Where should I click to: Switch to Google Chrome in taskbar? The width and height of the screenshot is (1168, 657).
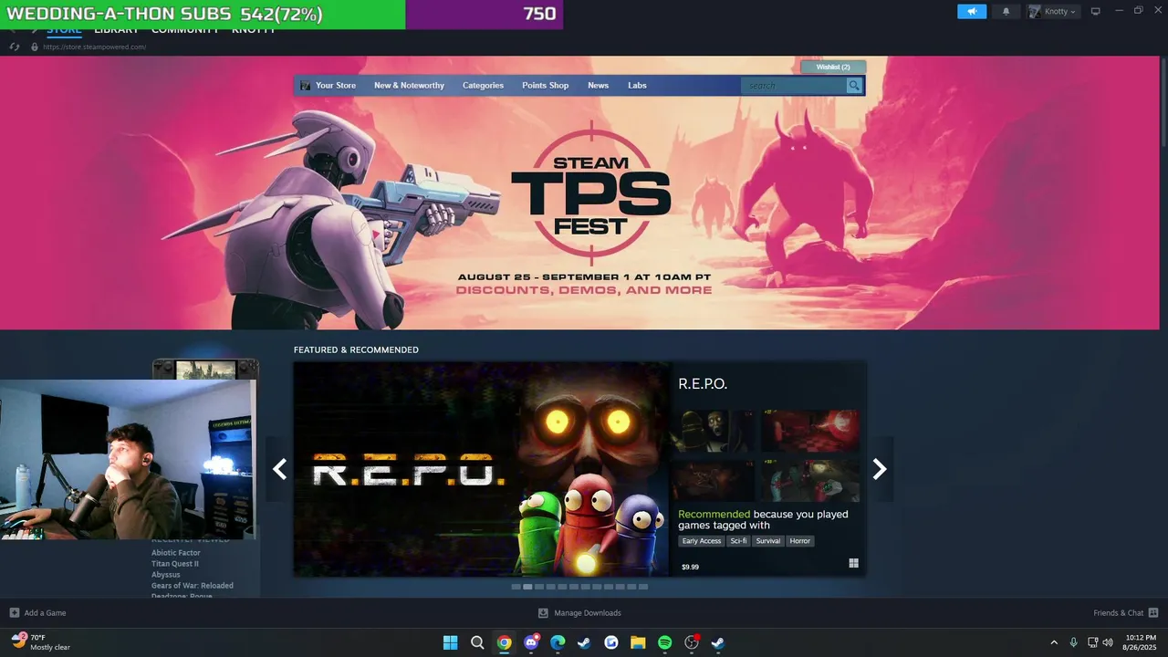[504, 642]
